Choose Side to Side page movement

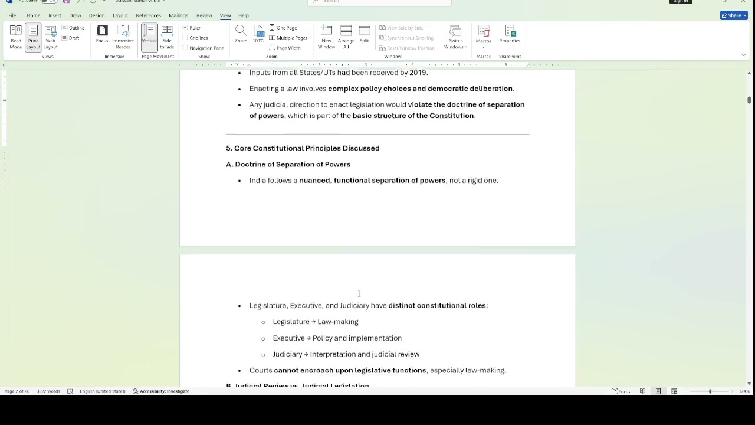[167, 37]
